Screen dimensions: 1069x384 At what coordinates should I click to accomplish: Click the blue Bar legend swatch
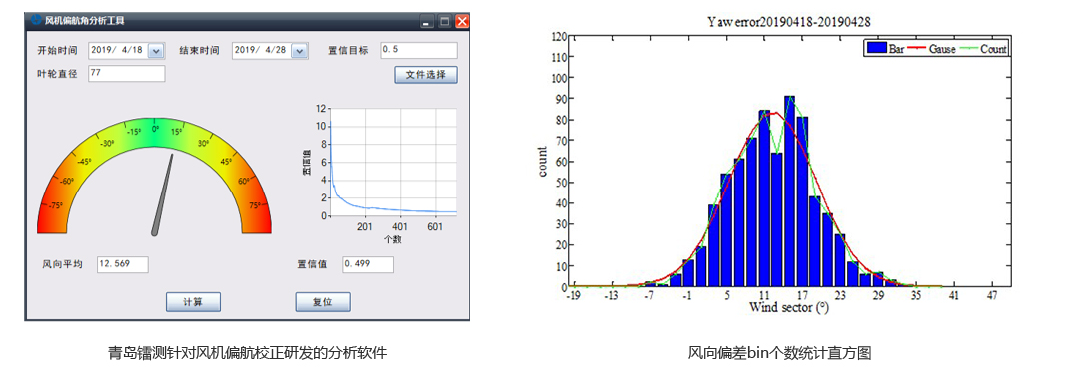point(876,49)
